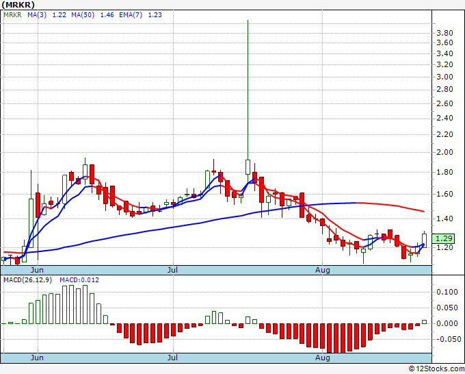
Task: Select the MRKR ticker legend label
Action: tap(12, 15)
